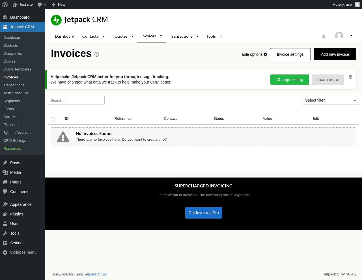The image size is (362, 280).
Task: Open System Assistant in the sidebar
Action: tap(17, 132)
